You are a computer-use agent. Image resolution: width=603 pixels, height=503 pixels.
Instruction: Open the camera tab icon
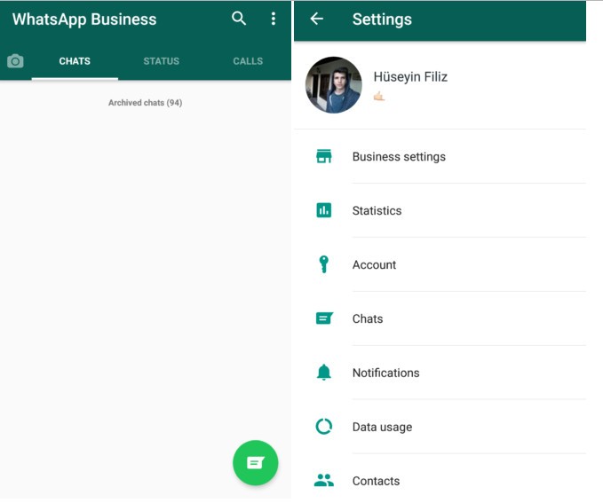pos(15,61)
